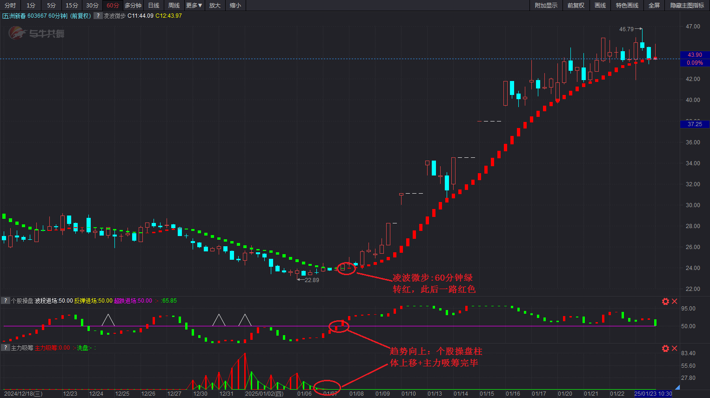
Task: Open 多分钟 multi-minute view
Action: [133, 5]
